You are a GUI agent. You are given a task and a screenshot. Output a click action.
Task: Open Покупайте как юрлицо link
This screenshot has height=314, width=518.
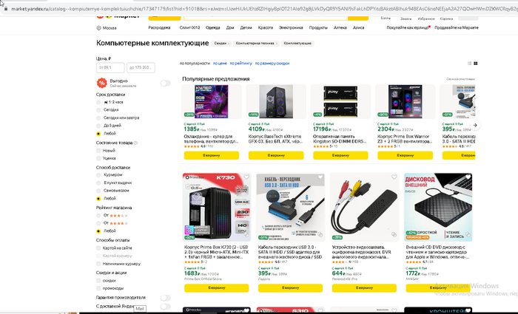[408, 28]
